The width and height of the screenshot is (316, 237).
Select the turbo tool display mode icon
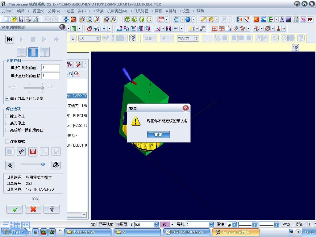tap(22, 52)
